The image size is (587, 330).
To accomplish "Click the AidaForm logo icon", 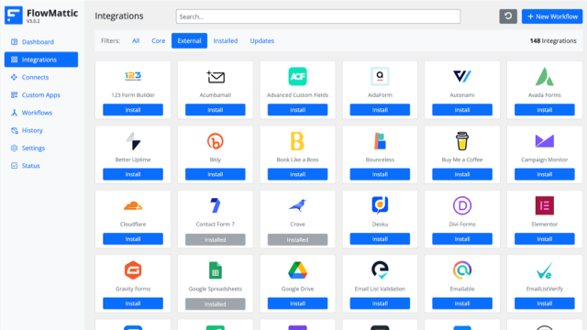I will tap(380, 76).
